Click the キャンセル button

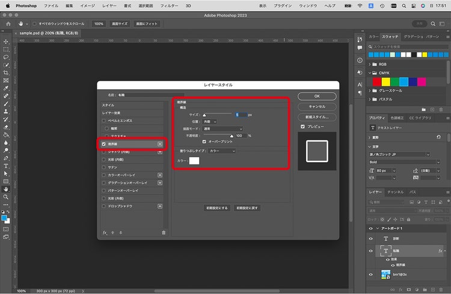pos(317,107)
